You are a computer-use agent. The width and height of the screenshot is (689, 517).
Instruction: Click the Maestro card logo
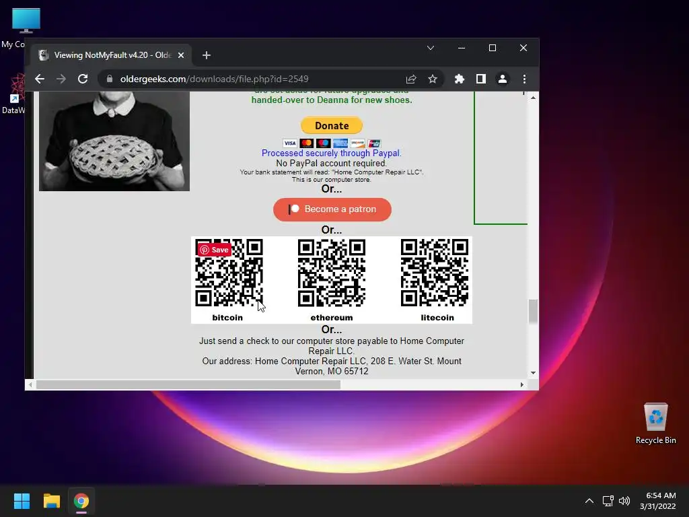click(324, 143)
